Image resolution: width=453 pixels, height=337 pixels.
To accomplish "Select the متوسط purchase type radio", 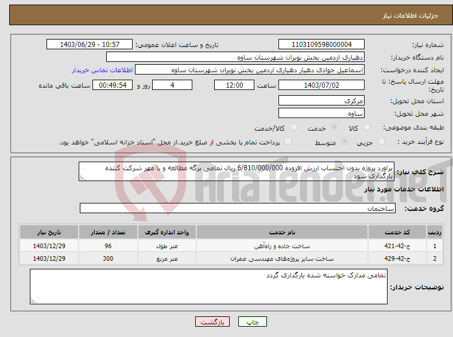I will 344,141.
